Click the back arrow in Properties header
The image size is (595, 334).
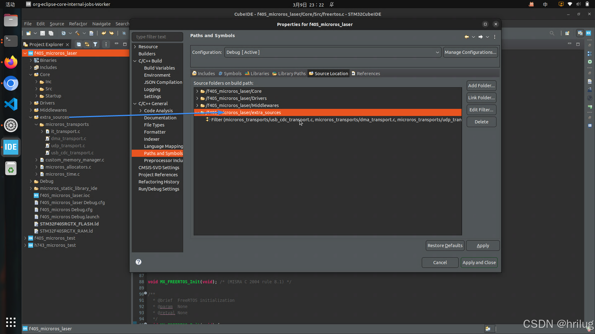click(466, 37)
